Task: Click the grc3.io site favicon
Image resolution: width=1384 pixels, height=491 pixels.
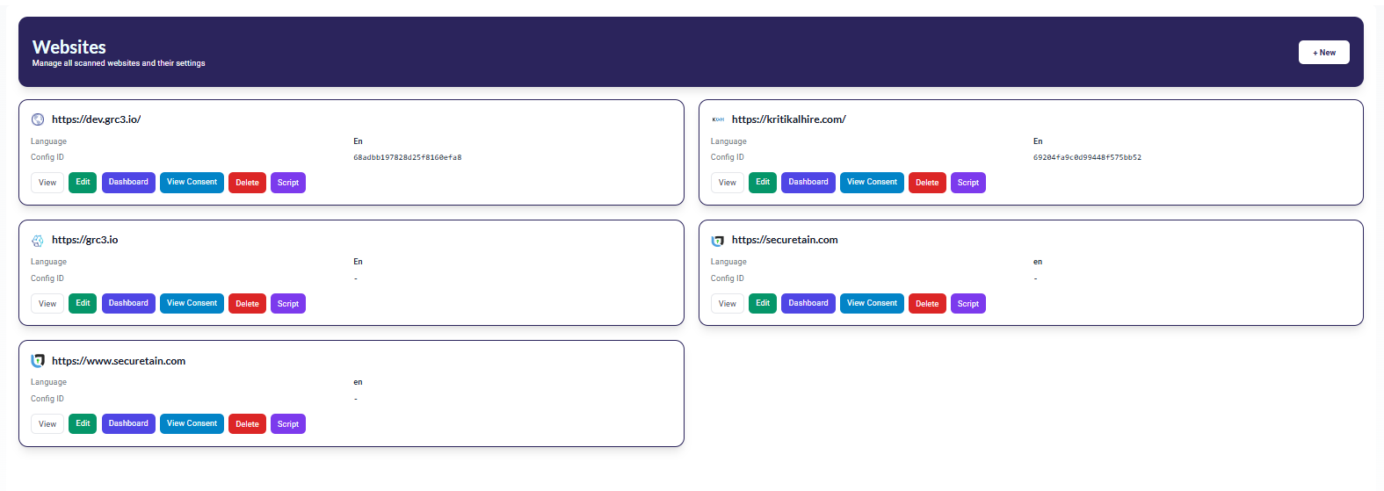Action: click(38, 241)
